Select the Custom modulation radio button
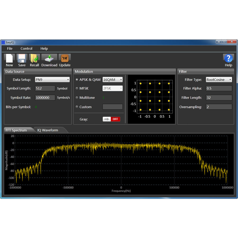The width and height of the screenshot is (238, 238). pos(77,107)
